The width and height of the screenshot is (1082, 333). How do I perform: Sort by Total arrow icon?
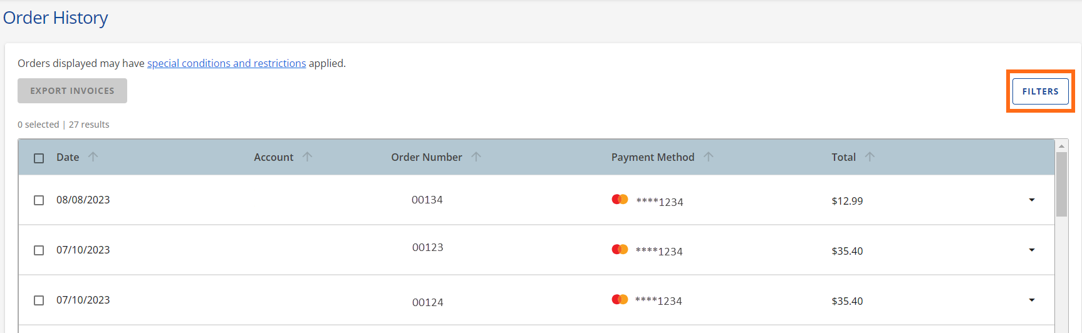coord(870,157)
